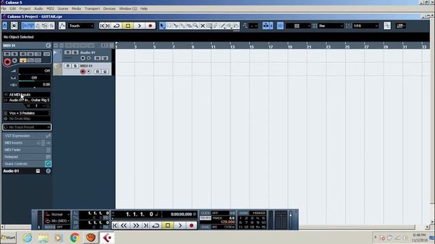Toggle the CLICK metronome button

(x=205, y=213)
